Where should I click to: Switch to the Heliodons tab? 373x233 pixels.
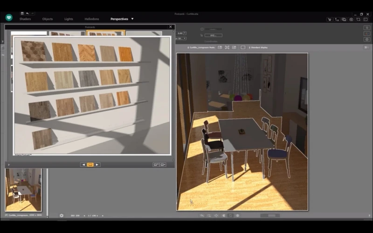click(x=91, y=19)
